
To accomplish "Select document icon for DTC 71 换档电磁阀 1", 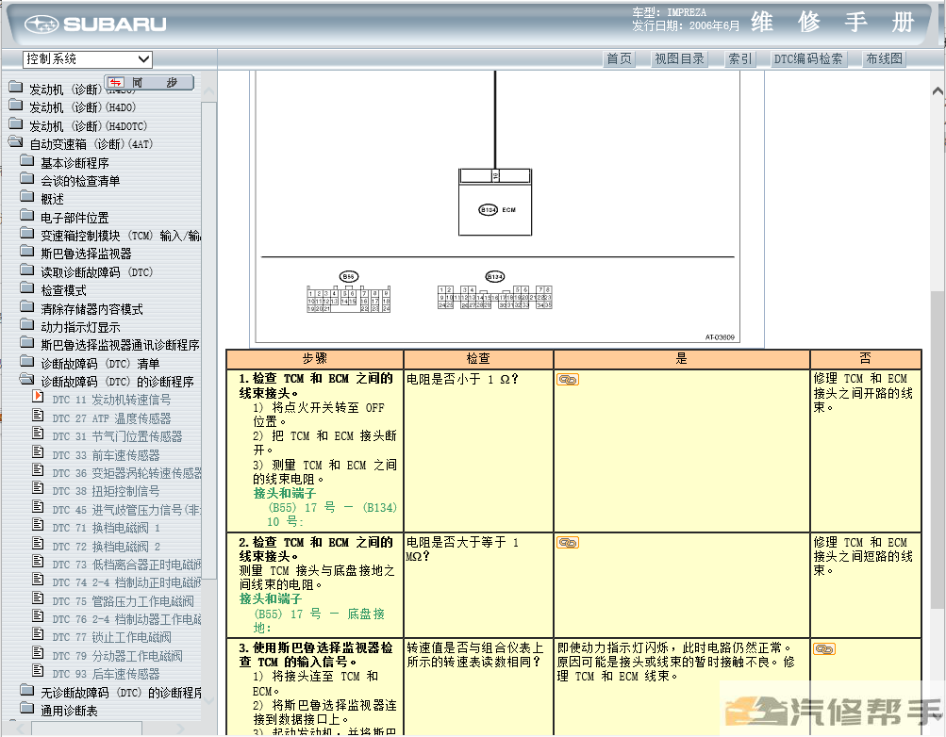I will (x=38, y=525).
